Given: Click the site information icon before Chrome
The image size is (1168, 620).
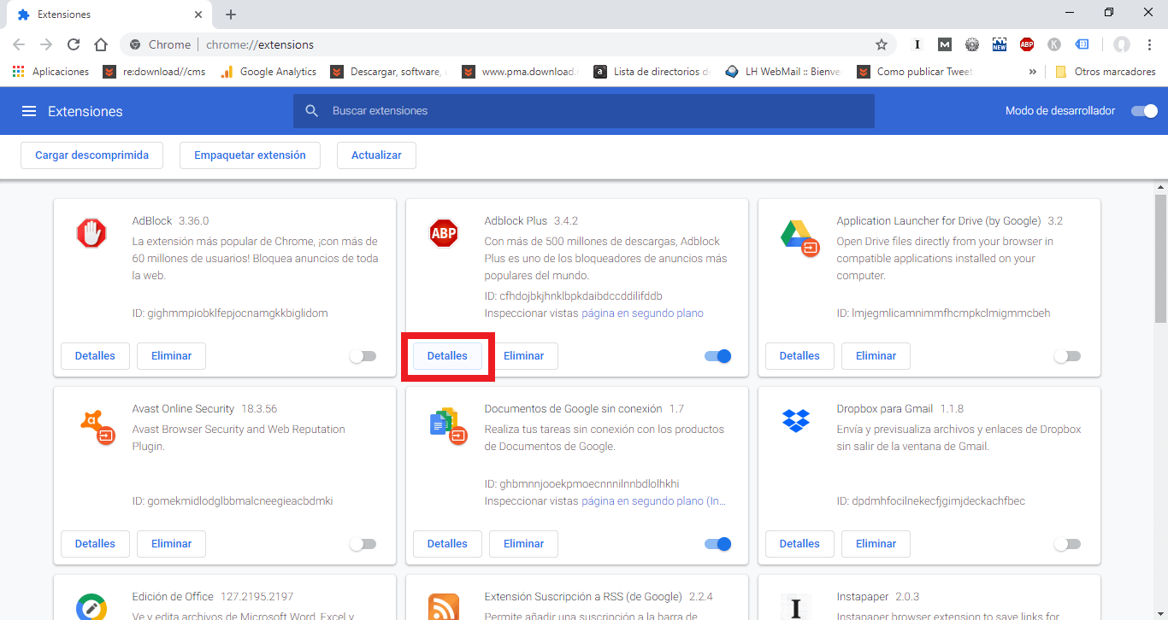Looking at the screenshot, I should (x=134, y=44).
